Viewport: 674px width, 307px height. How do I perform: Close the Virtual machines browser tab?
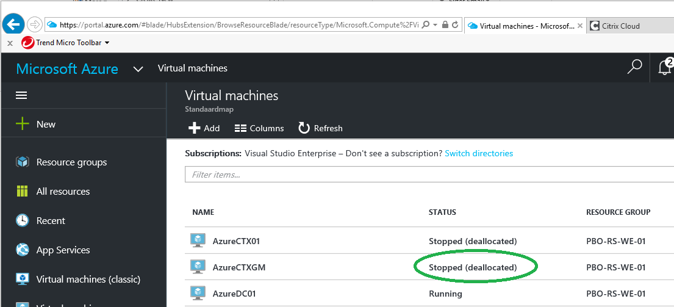pos(580,26)
